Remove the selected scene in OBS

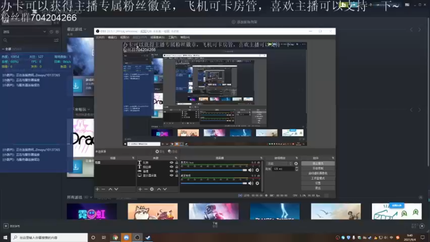[x=103, y=189]
